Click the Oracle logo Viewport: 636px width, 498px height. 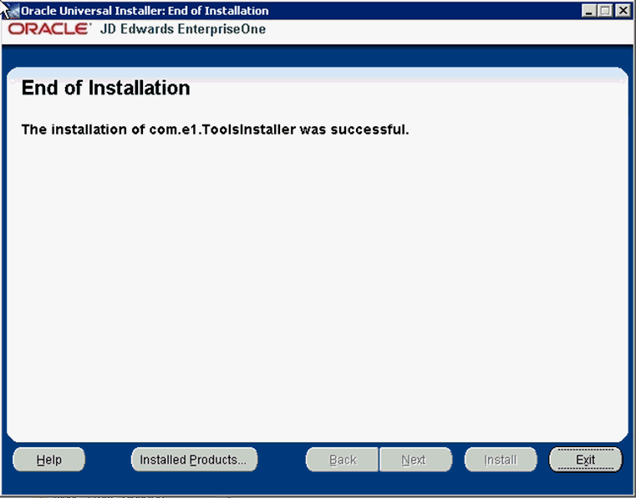click(x=49, y=29)
